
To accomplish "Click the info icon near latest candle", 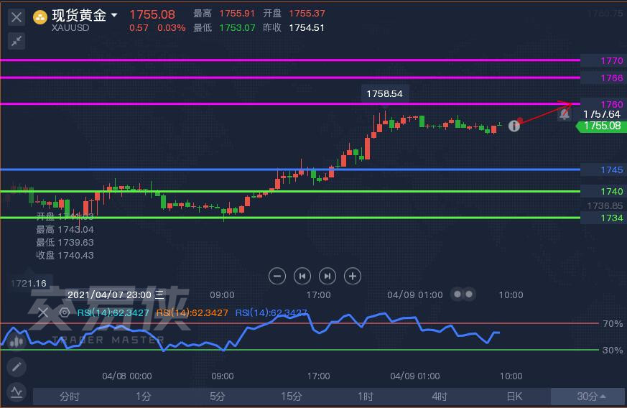I will click(514, 126).
